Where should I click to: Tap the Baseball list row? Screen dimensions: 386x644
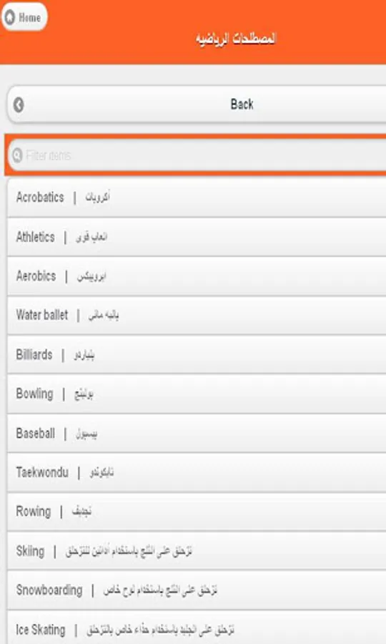[197, 434]
